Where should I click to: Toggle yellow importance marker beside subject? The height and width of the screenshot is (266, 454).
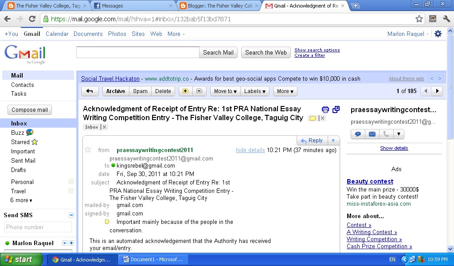pyautogui.click(x=313, y=118)
